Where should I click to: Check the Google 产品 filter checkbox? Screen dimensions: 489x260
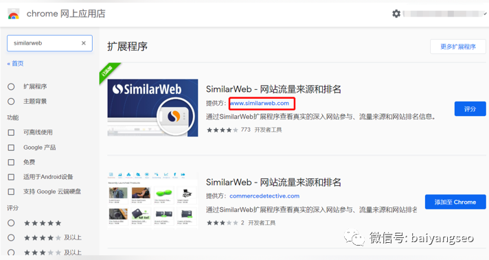pyautogui.click(x=11, y=147)
